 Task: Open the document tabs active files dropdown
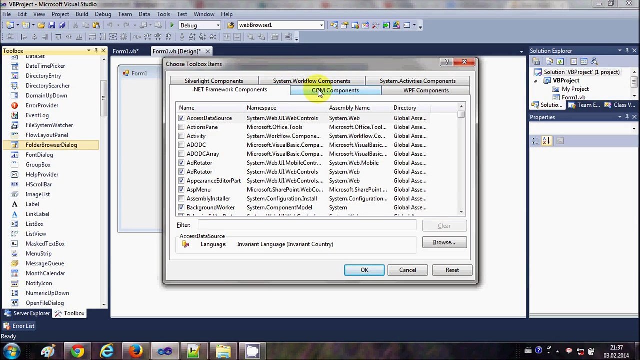click(x=521, y=51)
